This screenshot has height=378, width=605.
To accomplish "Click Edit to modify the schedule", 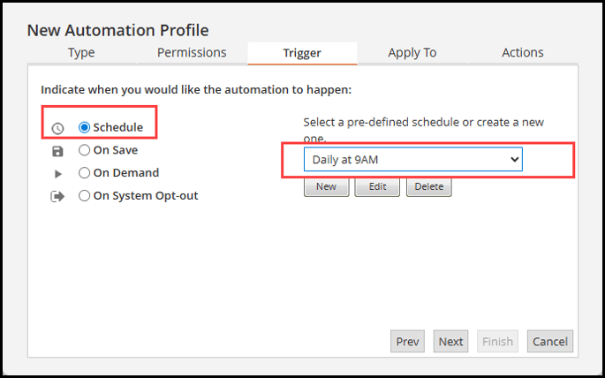I will click(x=377, y=186).
